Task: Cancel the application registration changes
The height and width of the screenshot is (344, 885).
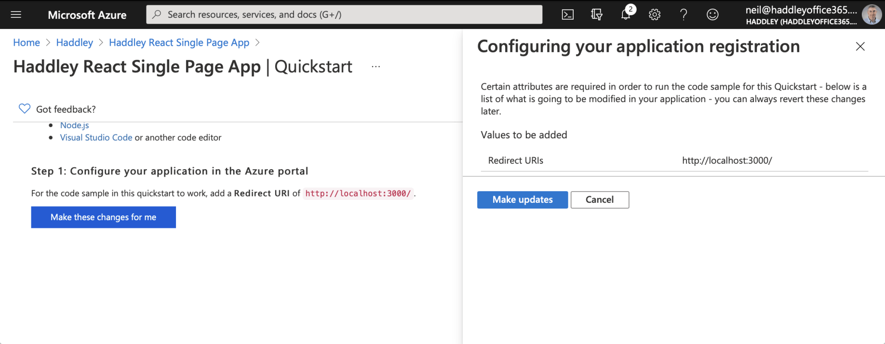Action: tap(600, 199)
